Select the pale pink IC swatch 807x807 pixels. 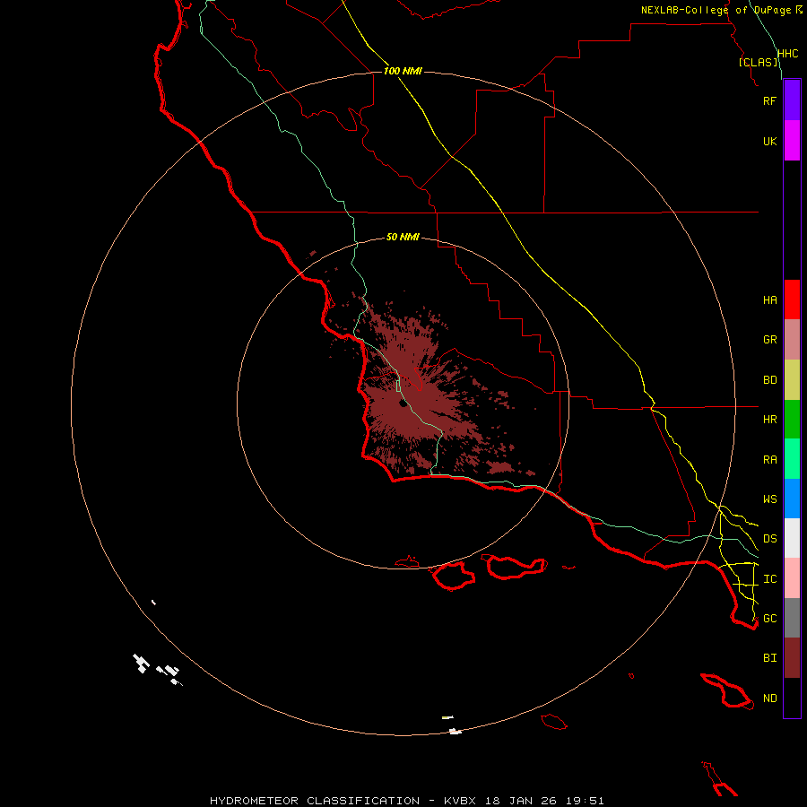(x=792, y=578)
